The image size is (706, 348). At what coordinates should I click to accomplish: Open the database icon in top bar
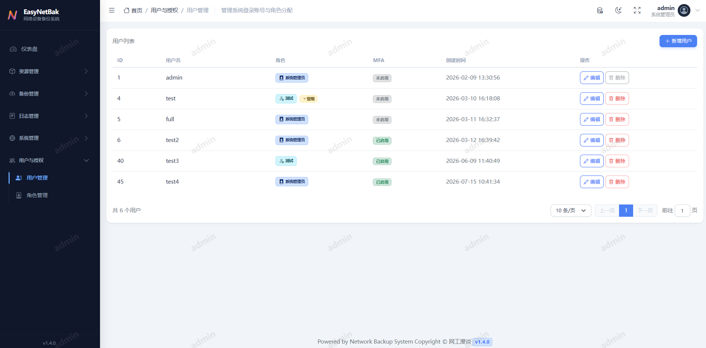(600, 10)
